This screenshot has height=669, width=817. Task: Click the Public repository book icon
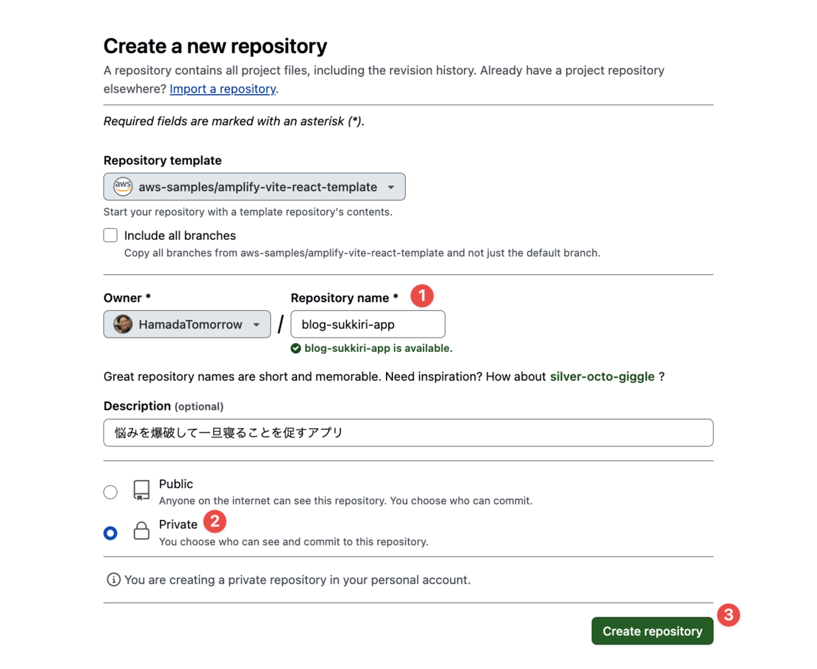142,491
